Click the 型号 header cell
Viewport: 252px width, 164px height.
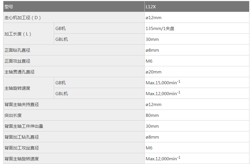coord(9,7)
